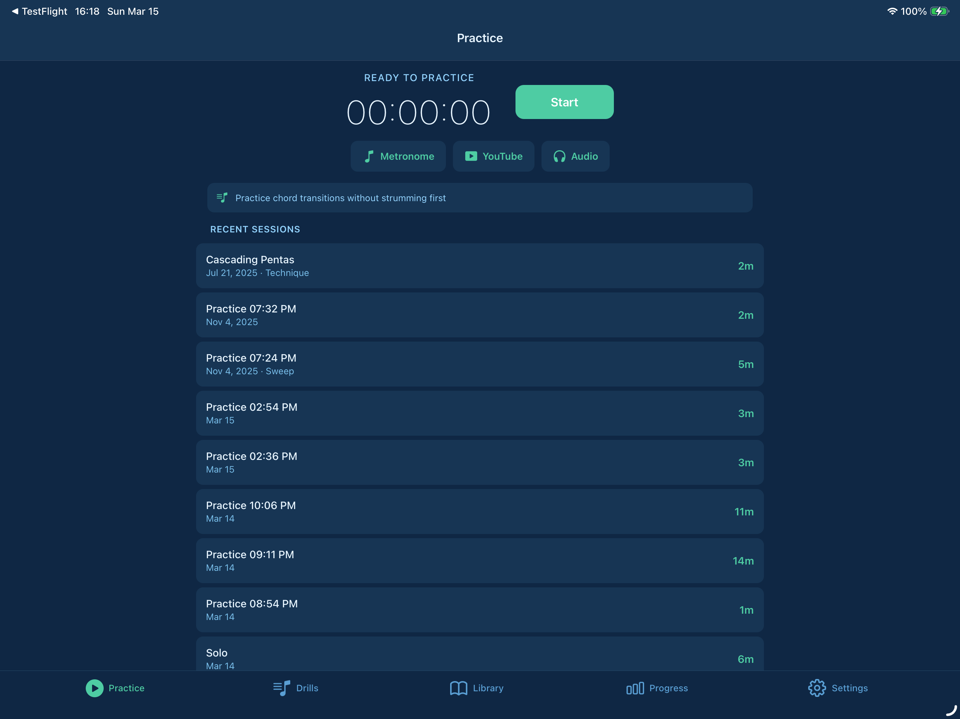Tap the back arrow to TestFlight

15,11
